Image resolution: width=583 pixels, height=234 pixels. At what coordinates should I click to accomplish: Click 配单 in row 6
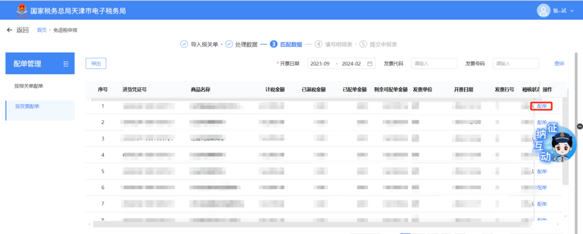click(542, 188)
